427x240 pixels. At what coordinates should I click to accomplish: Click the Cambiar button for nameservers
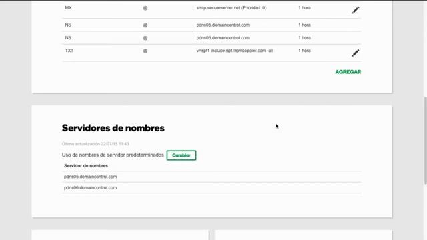click(181, 155)
